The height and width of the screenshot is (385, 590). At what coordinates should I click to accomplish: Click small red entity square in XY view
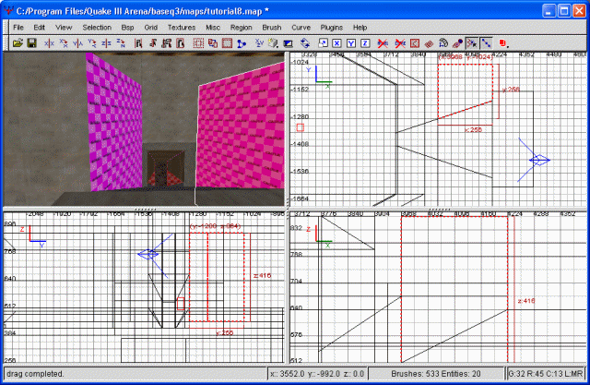tap(301, 127)
